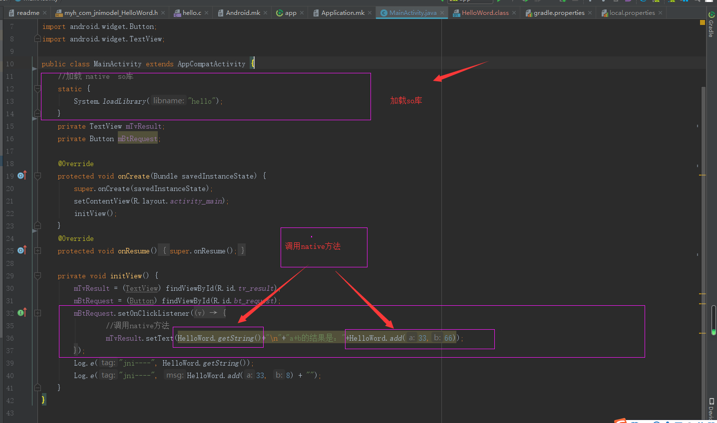Click the readme tab file icon
This screenshot has height=423, width=717.
[x=11, y=13]
